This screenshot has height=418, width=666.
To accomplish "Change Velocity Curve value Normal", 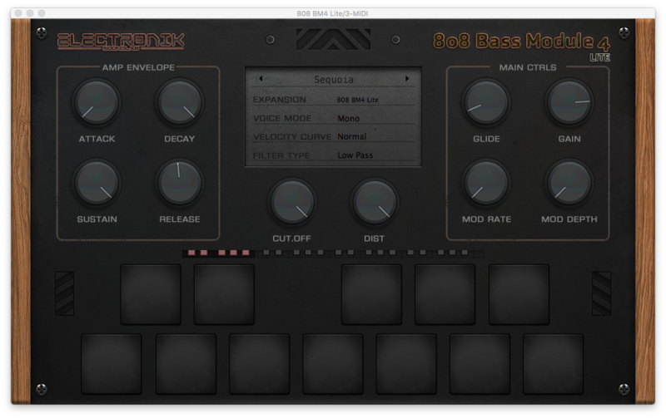I will click(351, 137).
